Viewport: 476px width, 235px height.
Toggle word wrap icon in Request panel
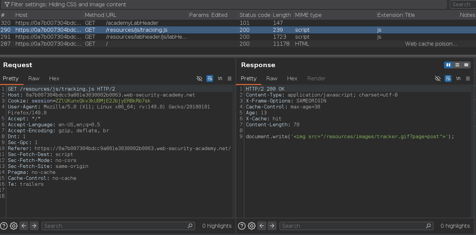coord(210,78)
